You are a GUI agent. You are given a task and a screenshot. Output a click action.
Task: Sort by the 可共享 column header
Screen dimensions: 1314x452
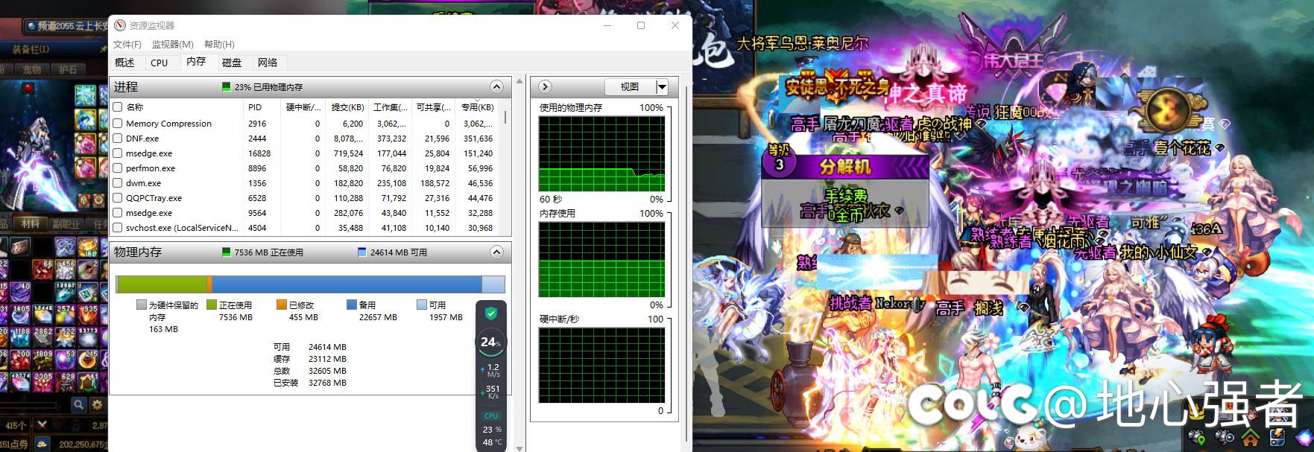[433, 107]
